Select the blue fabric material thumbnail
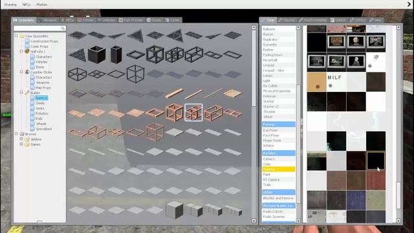Screen dimensions: 414x233 [x=356, y=200]
